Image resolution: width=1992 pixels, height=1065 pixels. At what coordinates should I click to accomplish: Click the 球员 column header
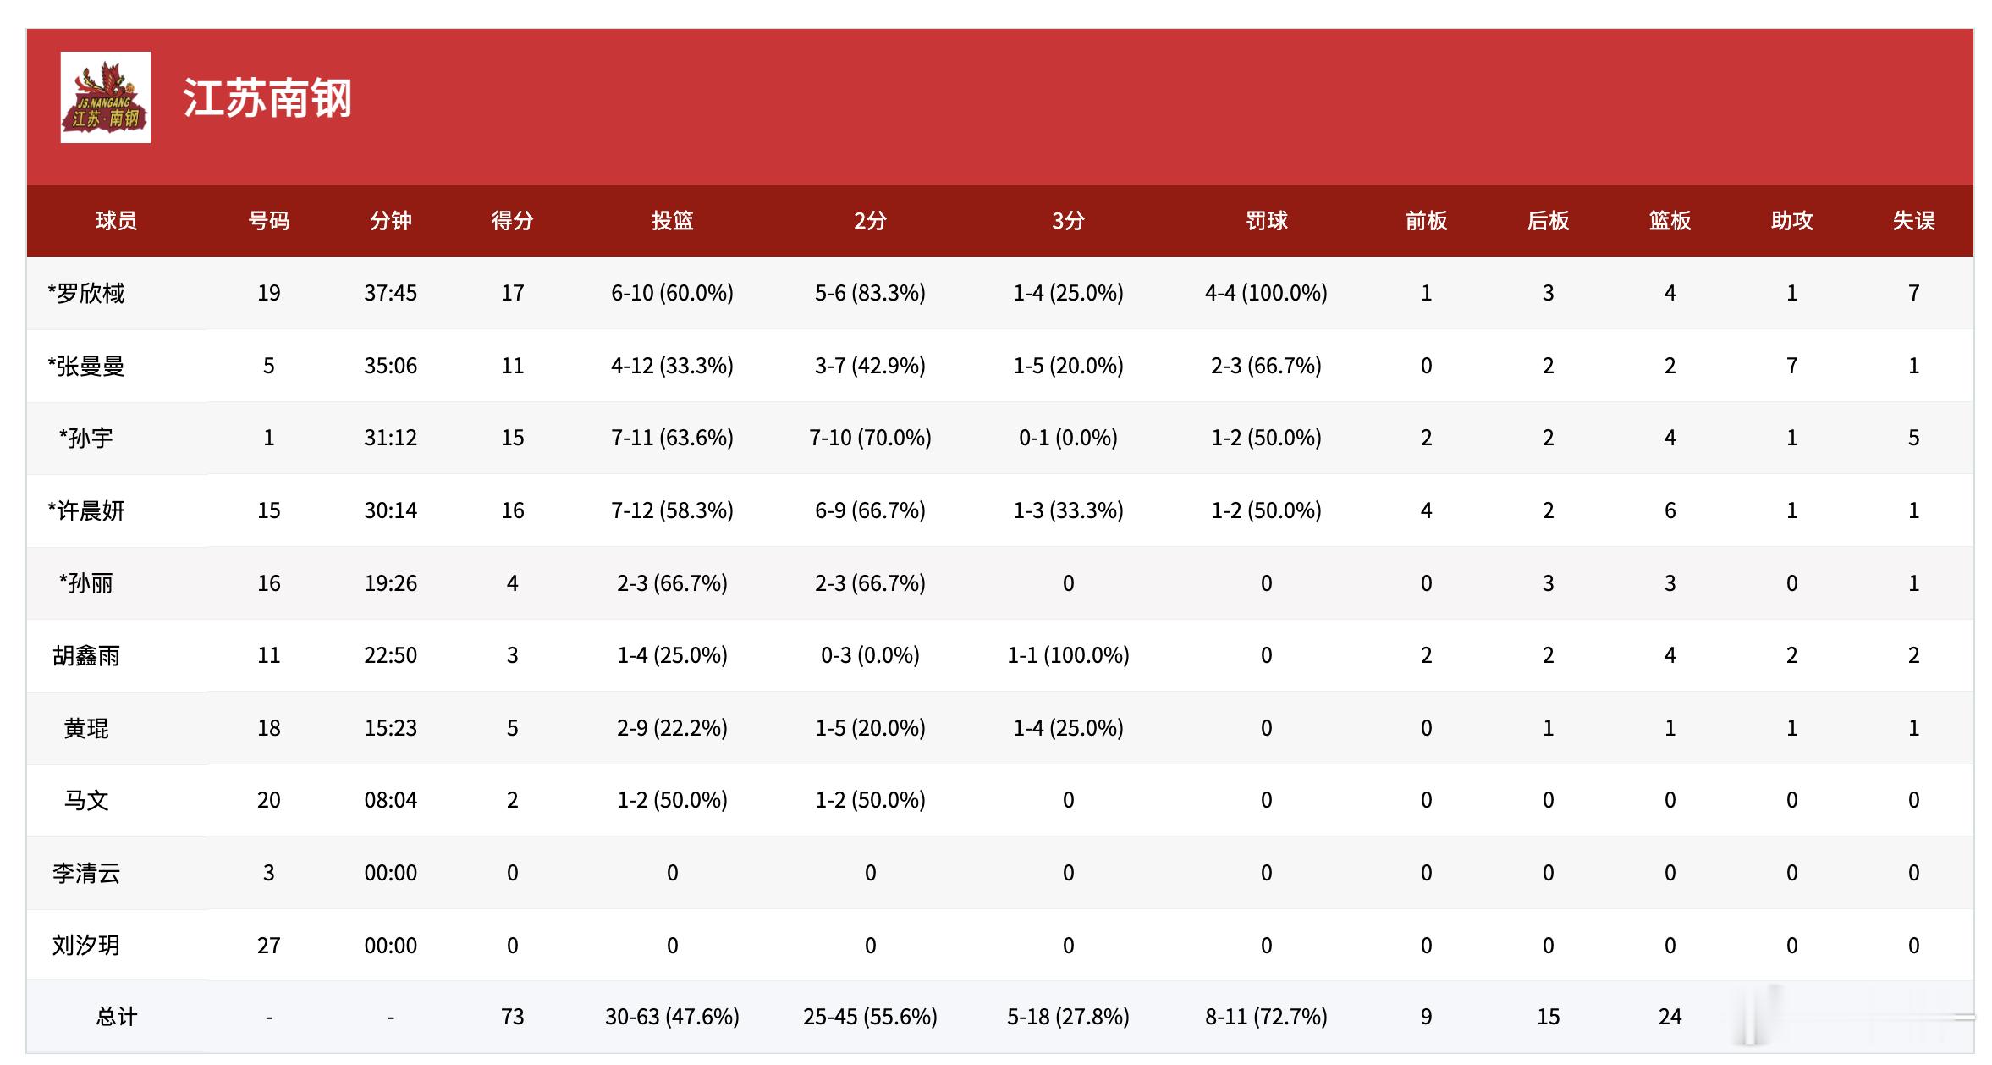coord(116,221)
